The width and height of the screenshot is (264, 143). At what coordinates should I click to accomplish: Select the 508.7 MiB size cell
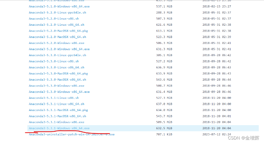click(164, 86)
